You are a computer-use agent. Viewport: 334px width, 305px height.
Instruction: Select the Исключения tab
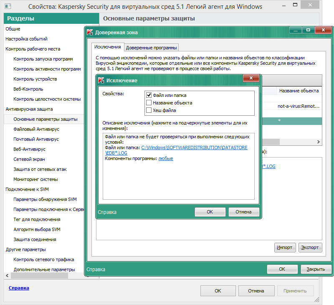(108, 47)
